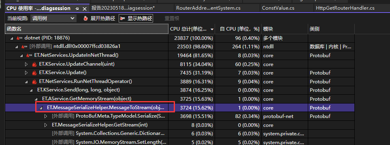Image resolution: width=390 pixels, height=145 pixels.
Task: Click hot path flame icon beside dotnet process
Action: pyautogui.click(x=19, y=38)
